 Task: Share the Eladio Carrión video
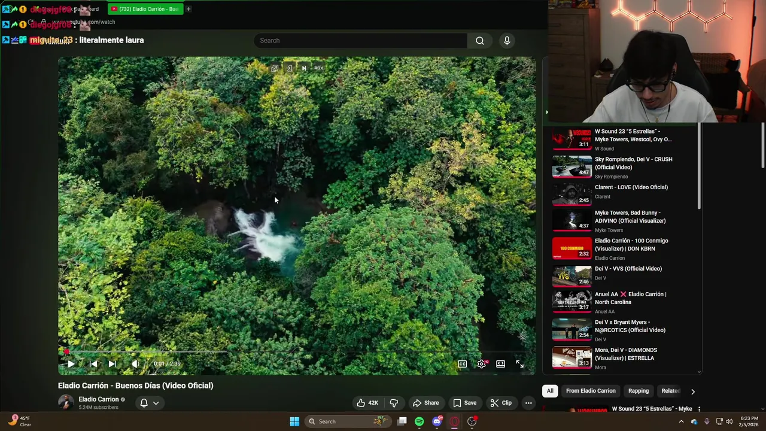point(425,403)
